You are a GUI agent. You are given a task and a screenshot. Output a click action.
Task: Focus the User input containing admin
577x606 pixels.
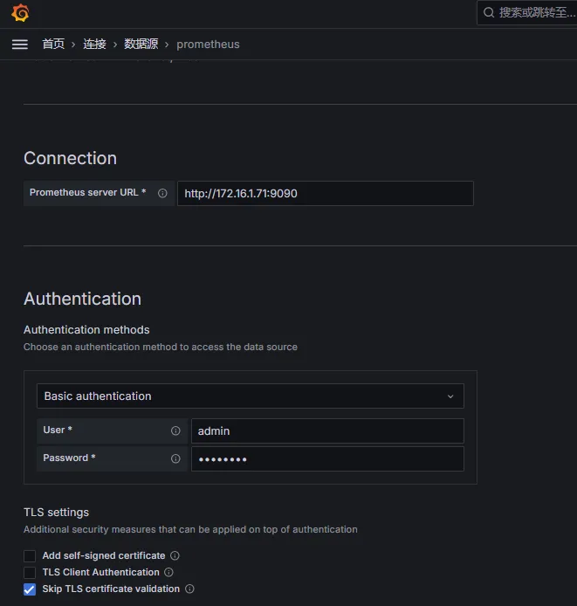point(327,430)
